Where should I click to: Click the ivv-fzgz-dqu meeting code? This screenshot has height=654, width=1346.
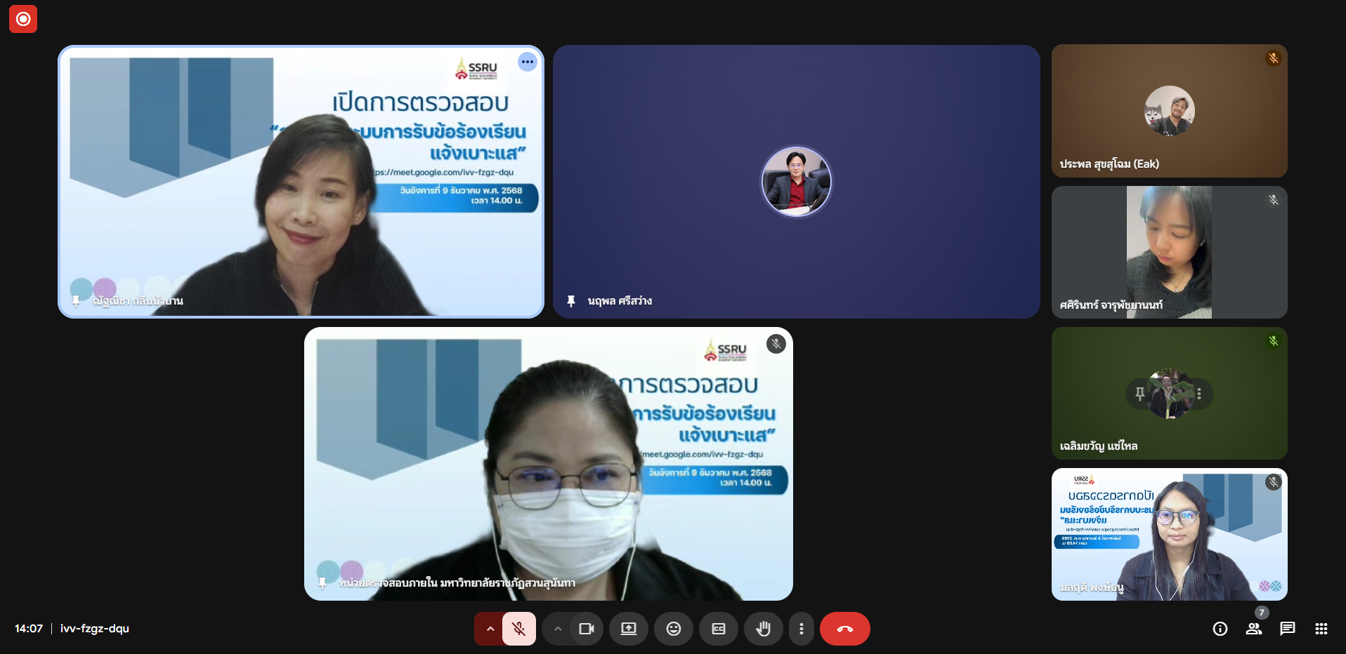click(x=95, y=629)
